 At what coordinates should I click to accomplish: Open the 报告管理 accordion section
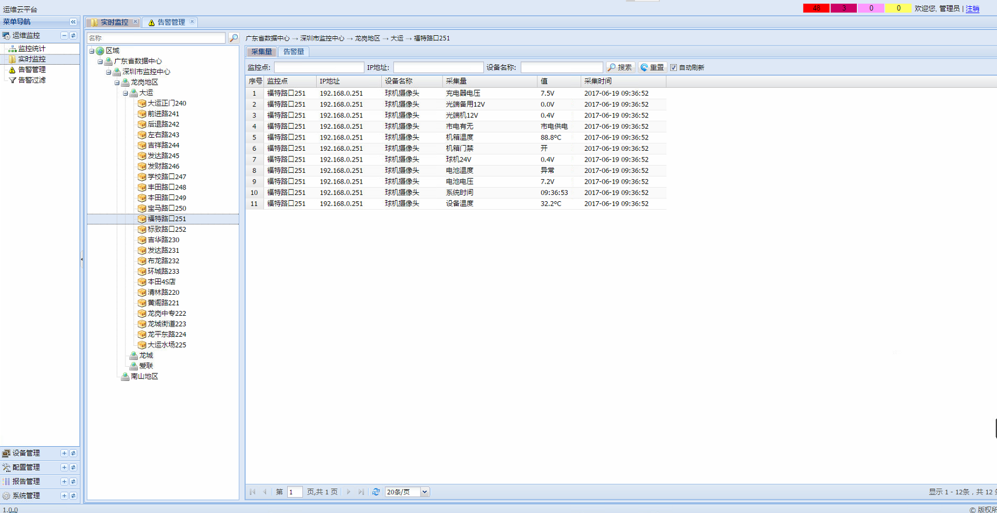pos(26,481)
